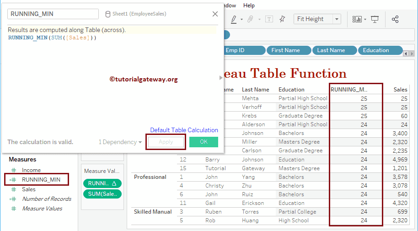Expand the function list side arrow

pos(221,78)
